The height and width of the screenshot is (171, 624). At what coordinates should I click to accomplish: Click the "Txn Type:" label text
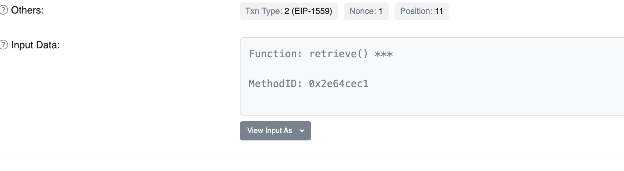(264, 11)
